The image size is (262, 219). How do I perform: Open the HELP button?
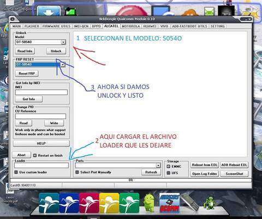41,144
